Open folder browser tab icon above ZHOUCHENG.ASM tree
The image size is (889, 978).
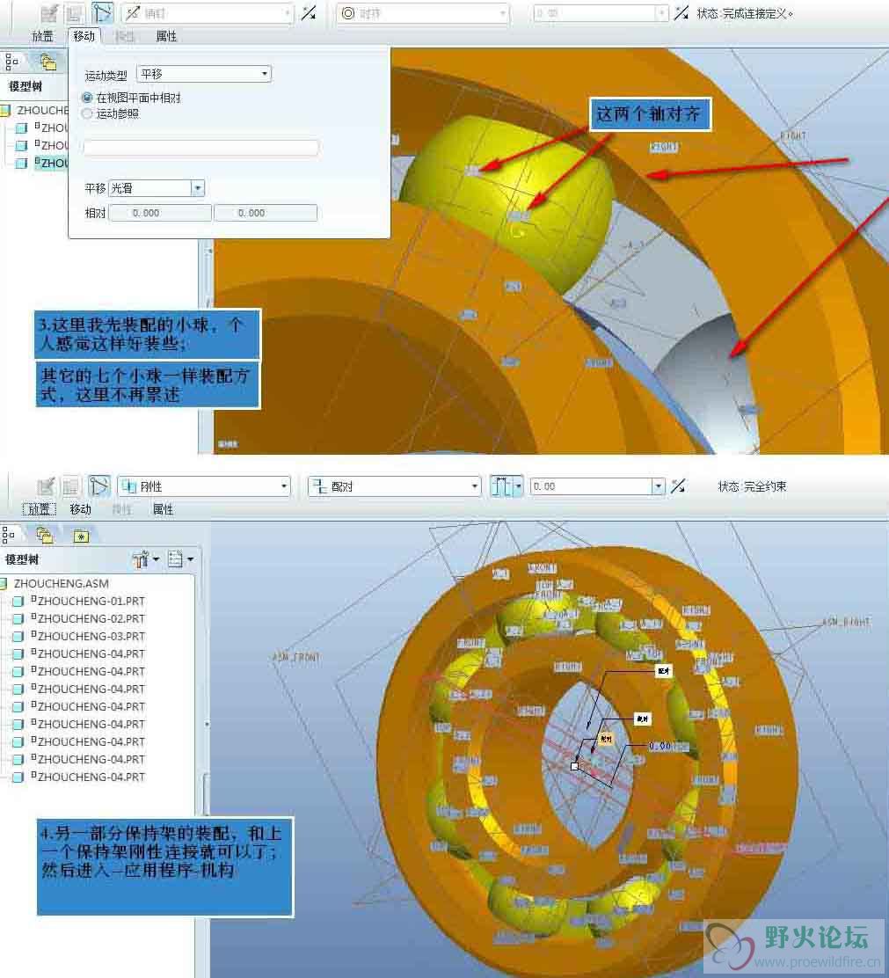[44, 535]
